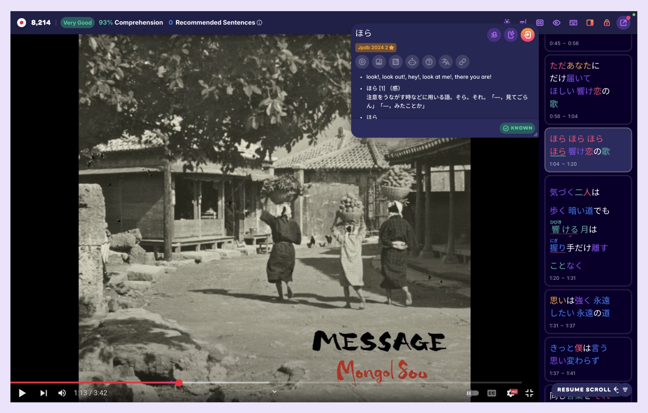648x413 pixels.
Task: Click the help question-mark icon in the popup
Action: pos(429,62)
